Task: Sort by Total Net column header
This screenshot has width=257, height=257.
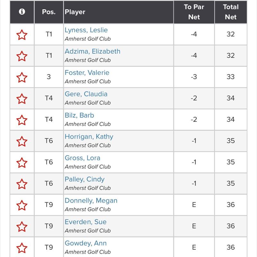Action: (231, 12)
